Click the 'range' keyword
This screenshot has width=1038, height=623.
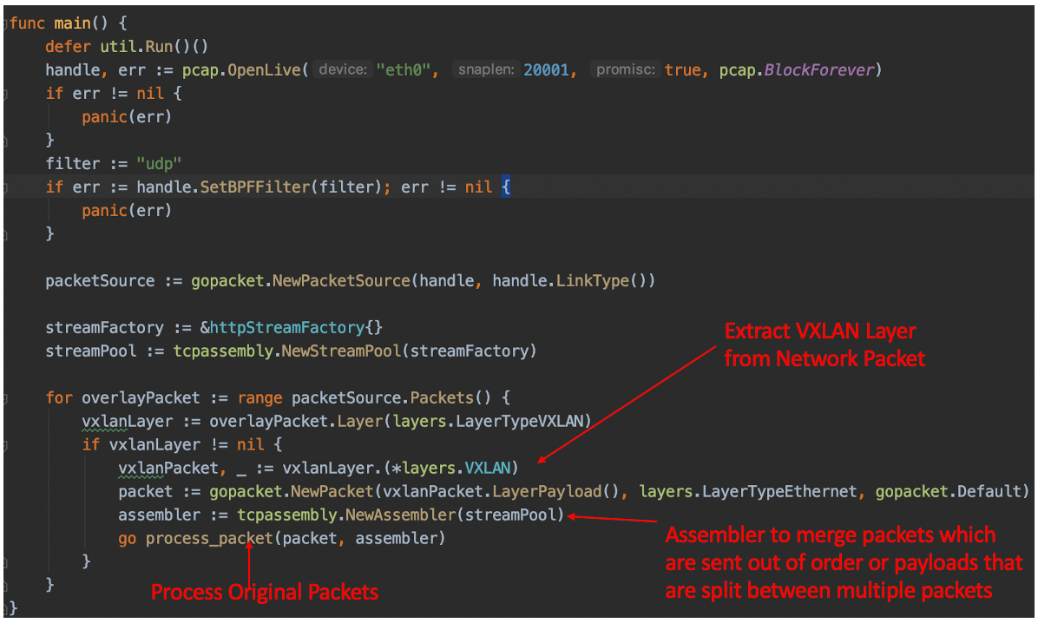coord(259,398)
